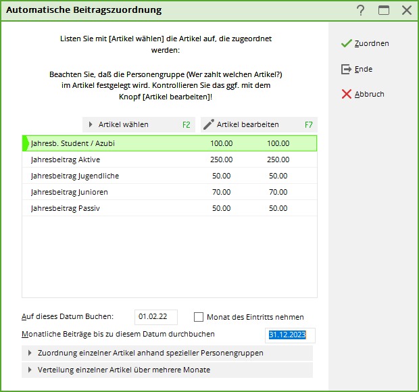Click the help question mark icon
Screen dimensions: 419x392
[360, 10]
